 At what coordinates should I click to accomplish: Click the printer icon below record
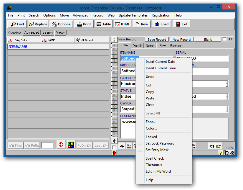click(x=129, y=146)
